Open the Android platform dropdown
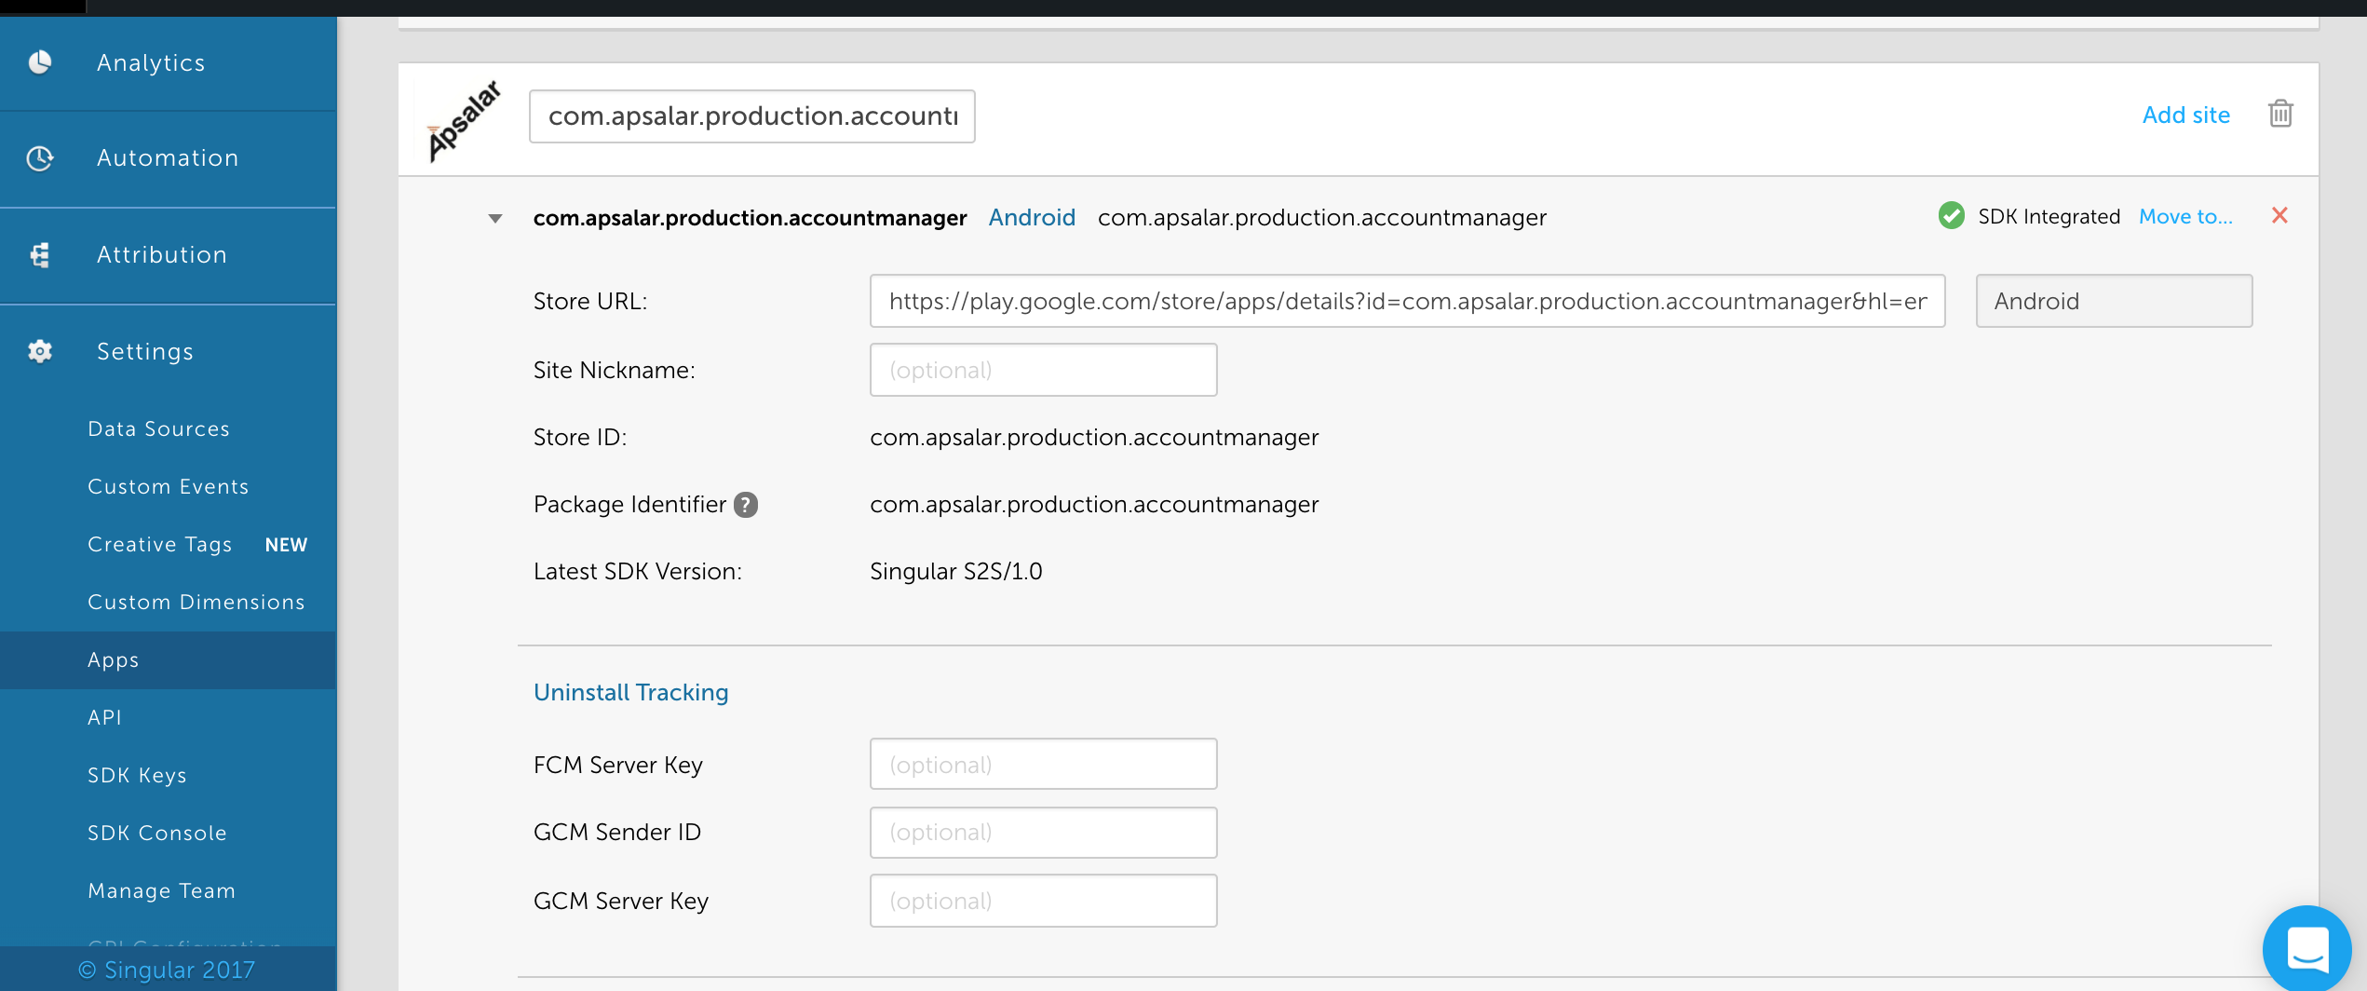Viewport: 2367px width, 991px height. pyautogui.click(x=2114, y=301)
